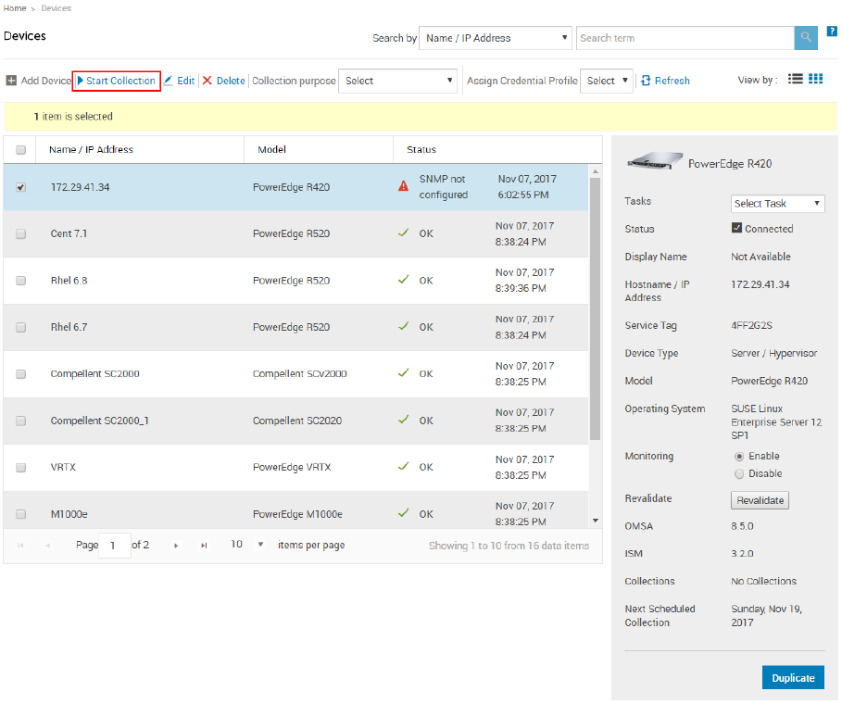
Task: Click the Delete X icon
Action: coord(207,81)
